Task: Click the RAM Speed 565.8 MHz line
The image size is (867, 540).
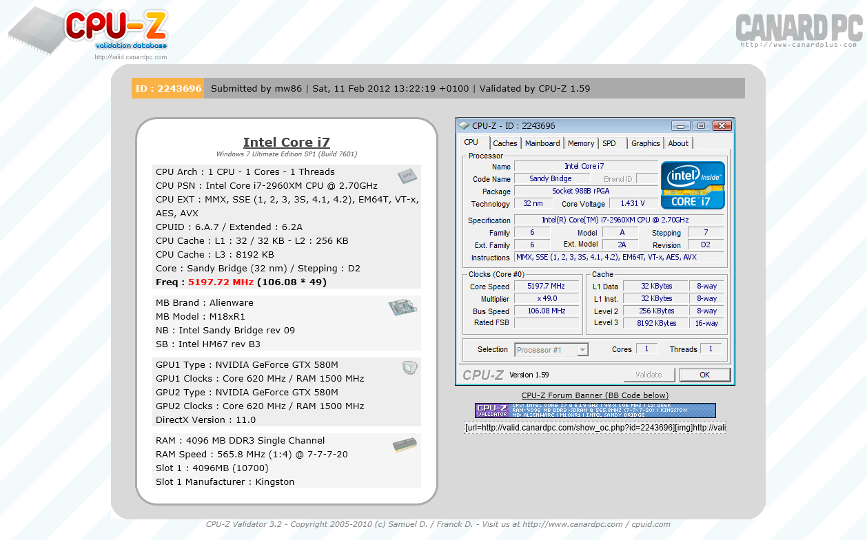Action: [252, 454]
